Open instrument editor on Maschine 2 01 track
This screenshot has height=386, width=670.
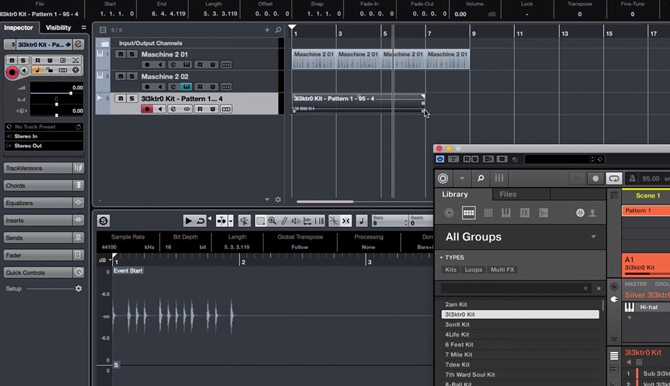coord(186,65)
